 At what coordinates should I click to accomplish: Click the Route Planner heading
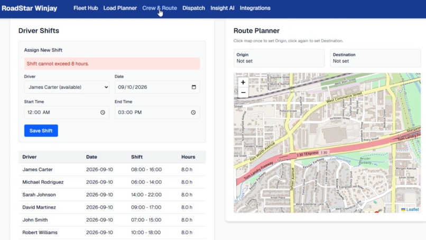point(256,31)
